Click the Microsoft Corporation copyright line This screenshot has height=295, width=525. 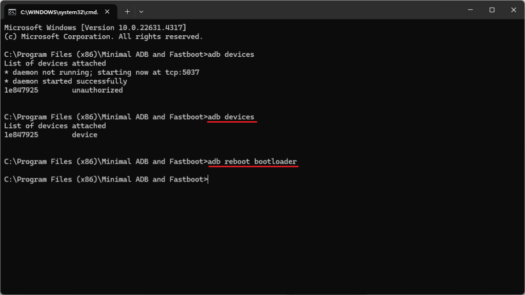pos(103,37)
